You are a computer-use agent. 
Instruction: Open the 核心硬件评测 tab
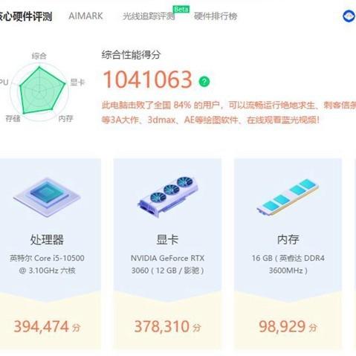tap(26, 16)
